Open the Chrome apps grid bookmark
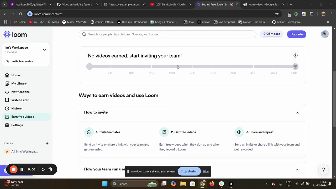This screenshot has height=189, width=336. pyautogui.click(x=6, y=22)
